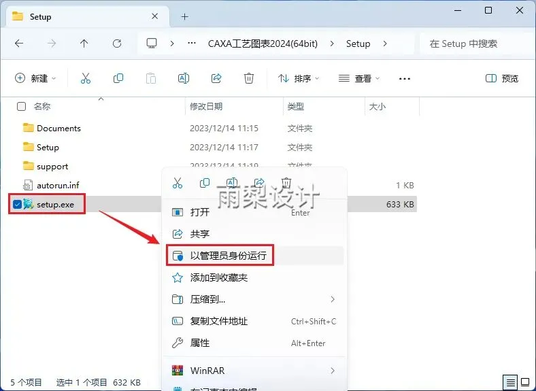Expand chevron after Setup in address bar
Image resolution: width=536 pixels, height=391 pixels.
click(385, 44)
